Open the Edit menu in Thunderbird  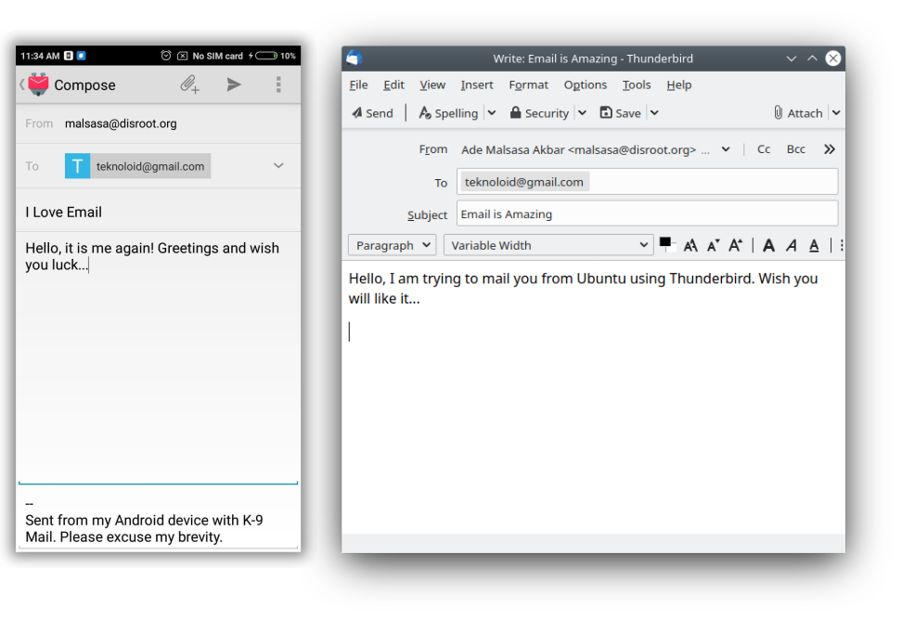tap(393, 85)
